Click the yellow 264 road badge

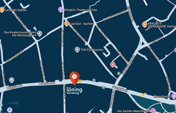(80, 81)
